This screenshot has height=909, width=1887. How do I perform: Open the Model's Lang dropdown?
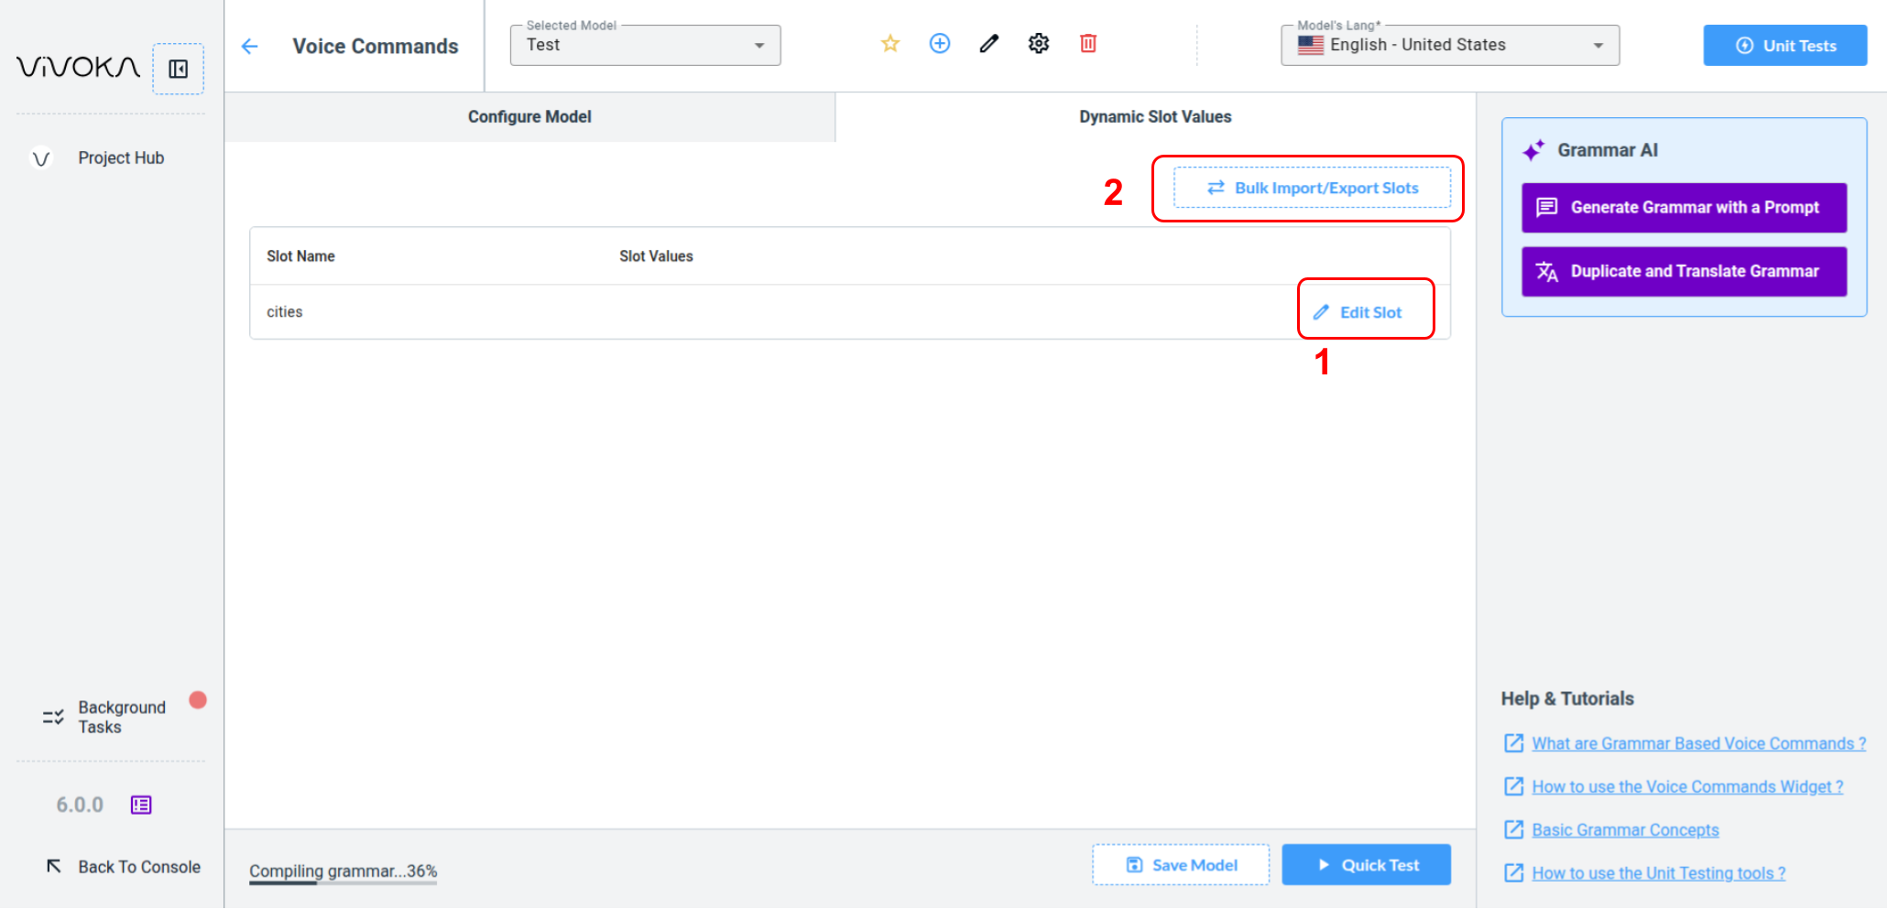(x=1449, y=45)
